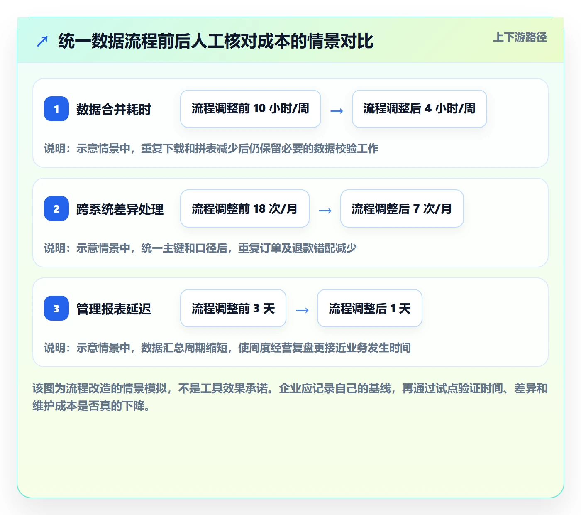Select the 流程调整后 4 小时/周 pill
The image size is (581, 515).
tap(419, 109)
